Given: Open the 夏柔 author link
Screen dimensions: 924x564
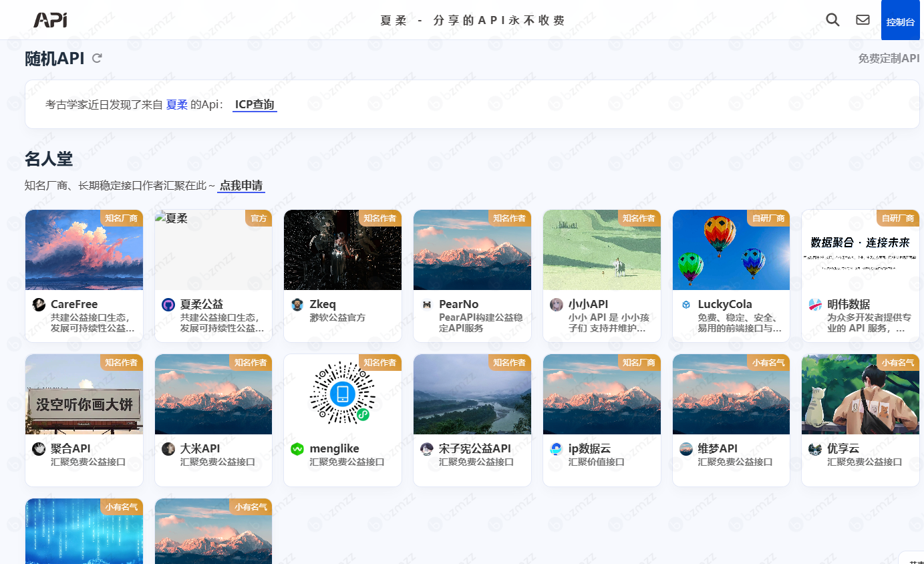Looking at the screenshot, I should (177, 104).
